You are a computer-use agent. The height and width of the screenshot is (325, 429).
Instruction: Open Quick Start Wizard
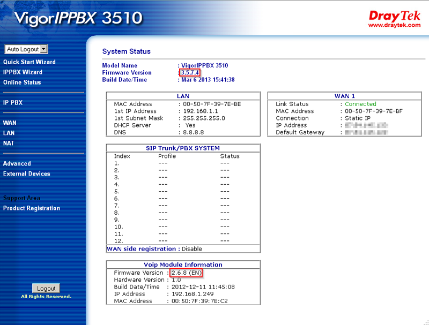[x=29, y=62]
